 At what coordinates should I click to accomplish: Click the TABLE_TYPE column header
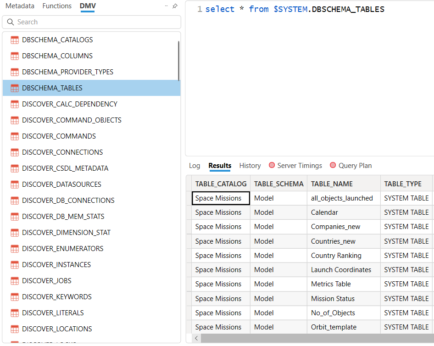coord(403,184)
